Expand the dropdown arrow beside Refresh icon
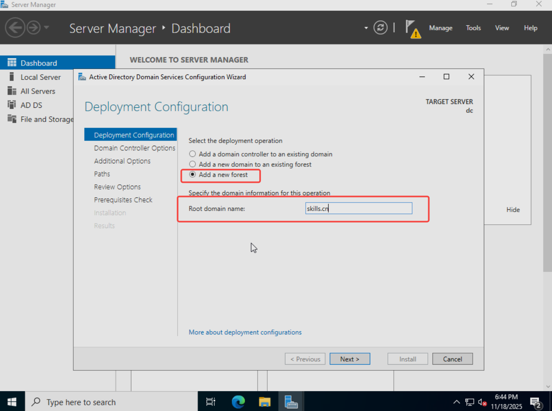Screen dimensions: 552x411 [366, 28]
